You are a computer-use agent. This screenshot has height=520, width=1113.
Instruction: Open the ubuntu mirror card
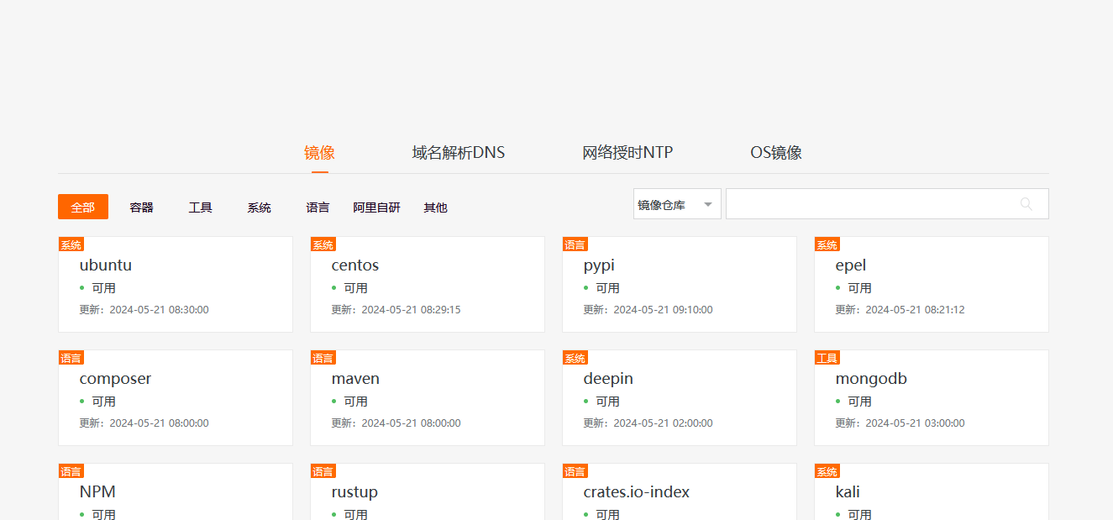[176, 284]
